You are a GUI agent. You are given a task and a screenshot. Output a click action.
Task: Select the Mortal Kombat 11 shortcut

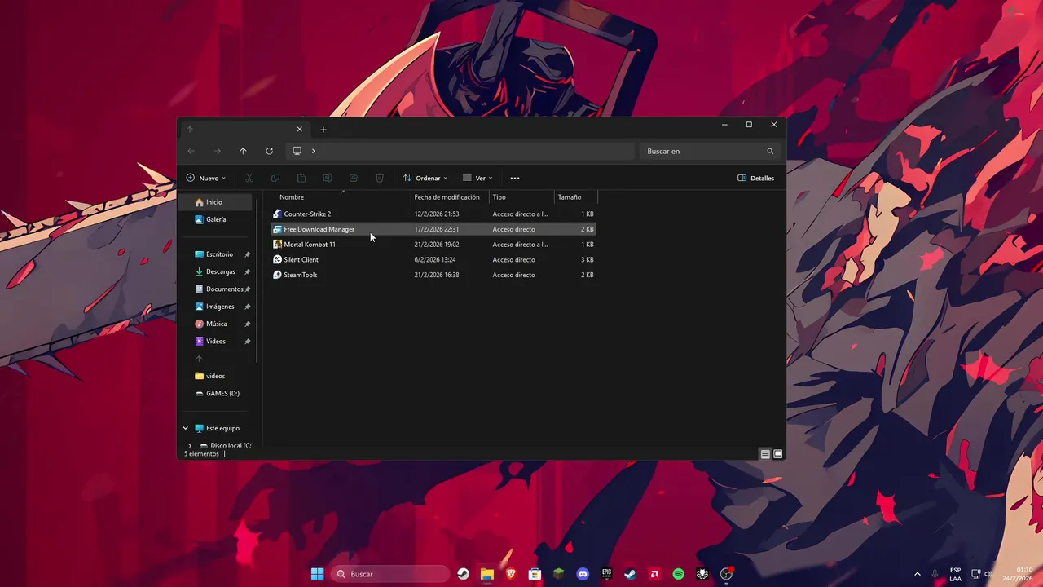(x=433, y=245)
